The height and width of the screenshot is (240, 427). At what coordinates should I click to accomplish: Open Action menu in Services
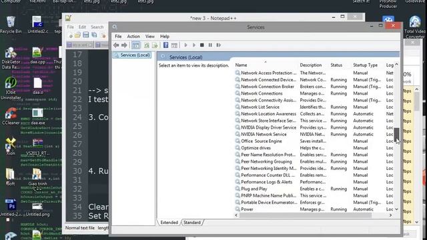133,37
